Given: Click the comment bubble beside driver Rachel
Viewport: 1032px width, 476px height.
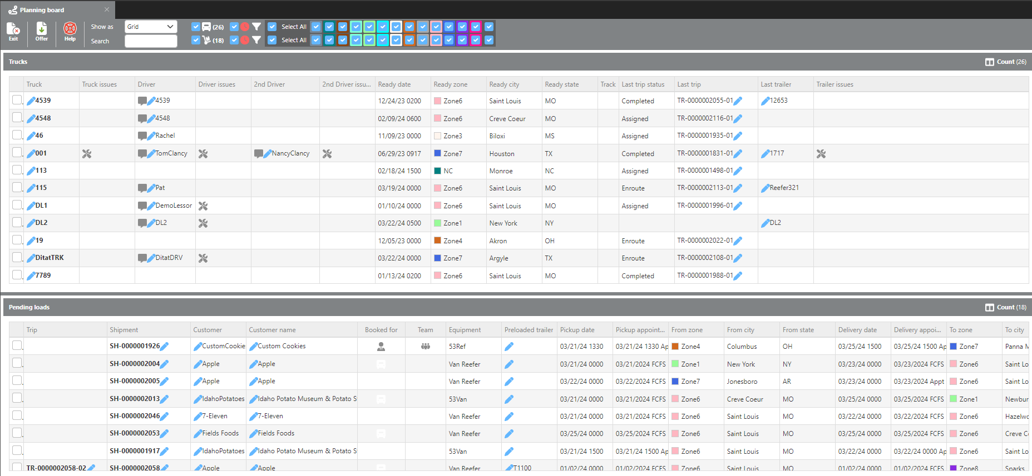Looking at the screenshot, I should [142, 136].
